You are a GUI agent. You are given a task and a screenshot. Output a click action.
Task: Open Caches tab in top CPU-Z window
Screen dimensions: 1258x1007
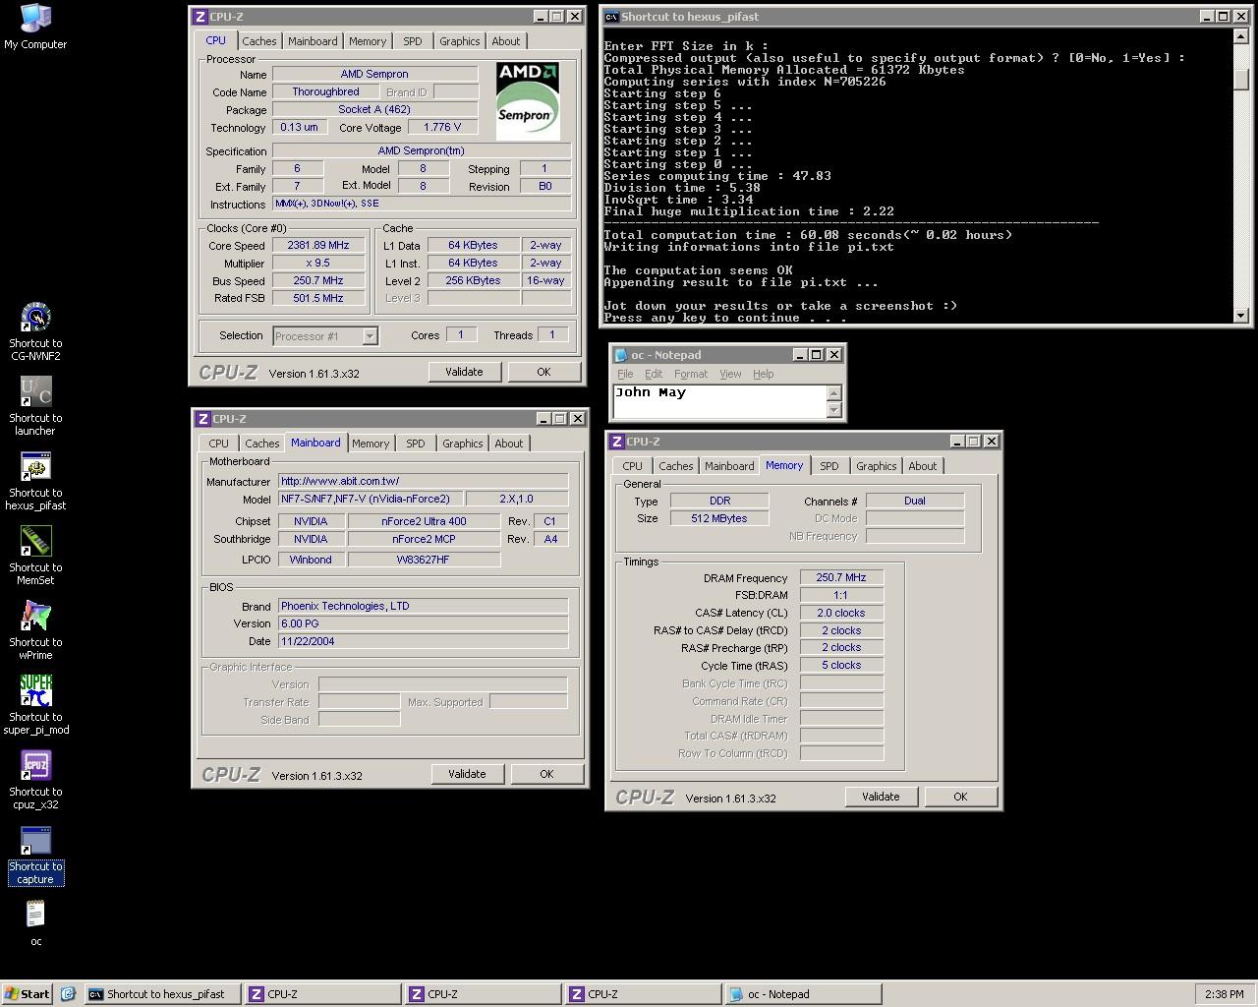click(259, 41)
